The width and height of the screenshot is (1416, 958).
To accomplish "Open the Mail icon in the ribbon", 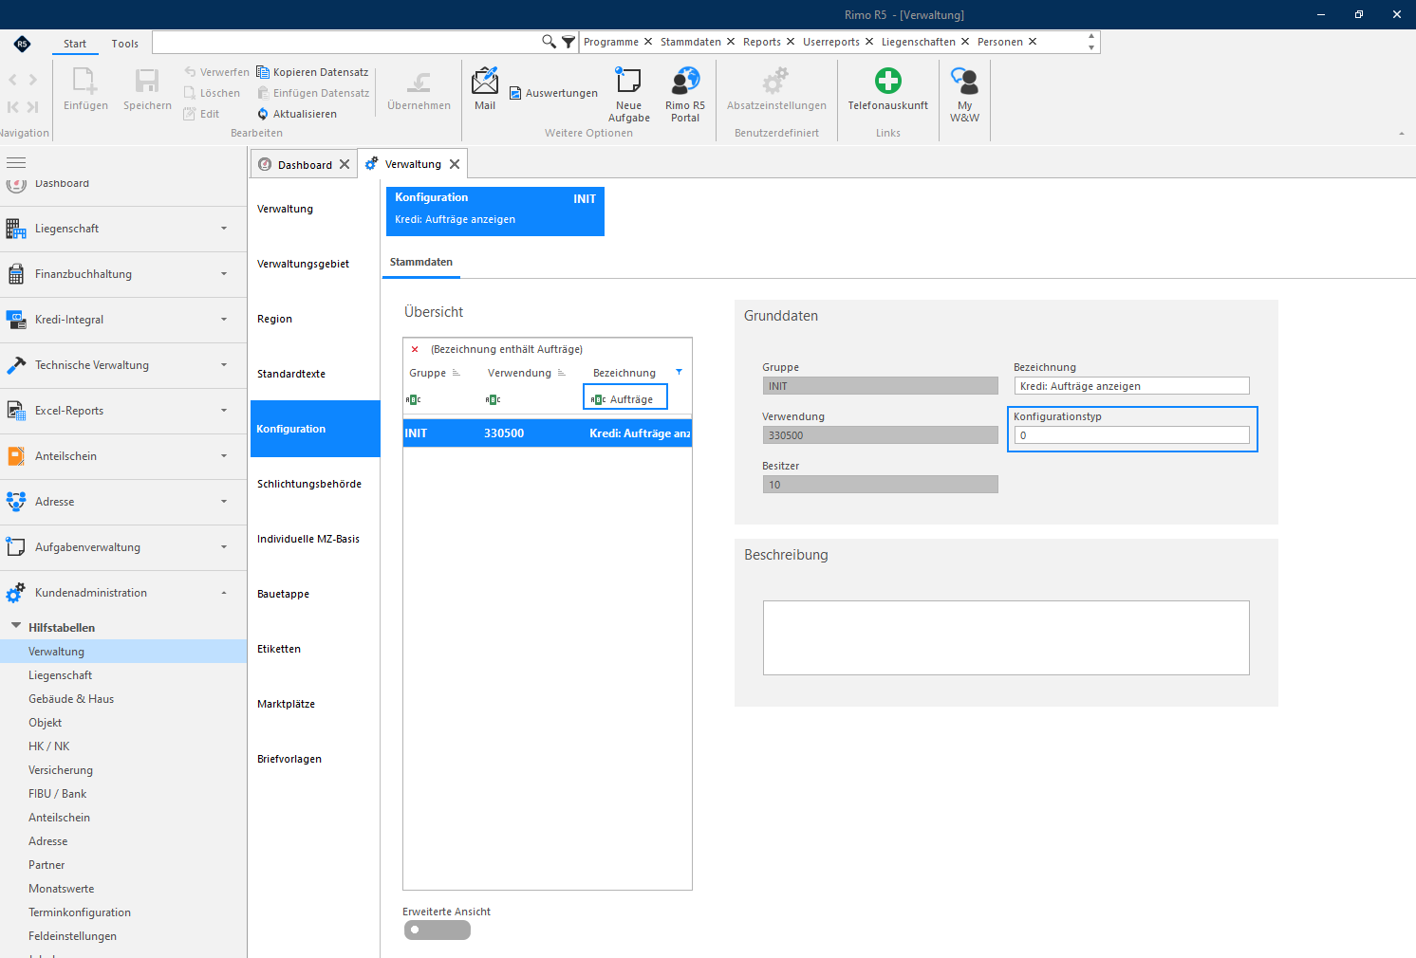I will pyautogui.click(x=485, y=82).
